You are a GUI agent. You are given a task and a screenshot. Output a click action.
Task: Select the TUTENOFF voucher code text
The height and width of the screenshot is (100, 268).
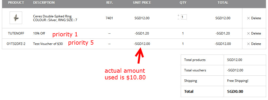16,33
